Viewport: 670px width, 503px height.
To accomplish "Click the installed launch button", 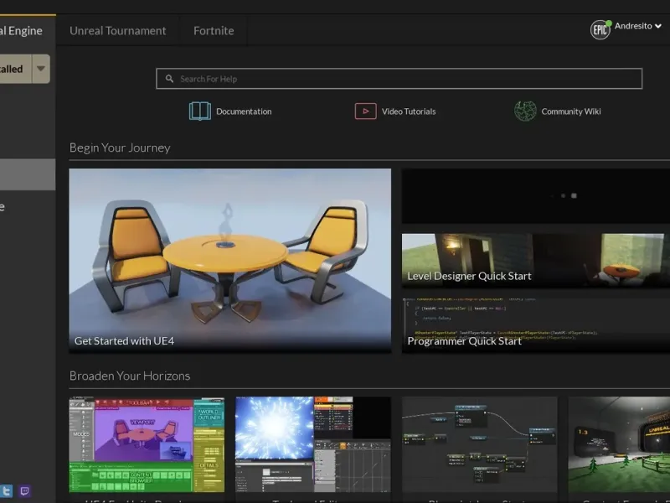I will coord(15,69).
